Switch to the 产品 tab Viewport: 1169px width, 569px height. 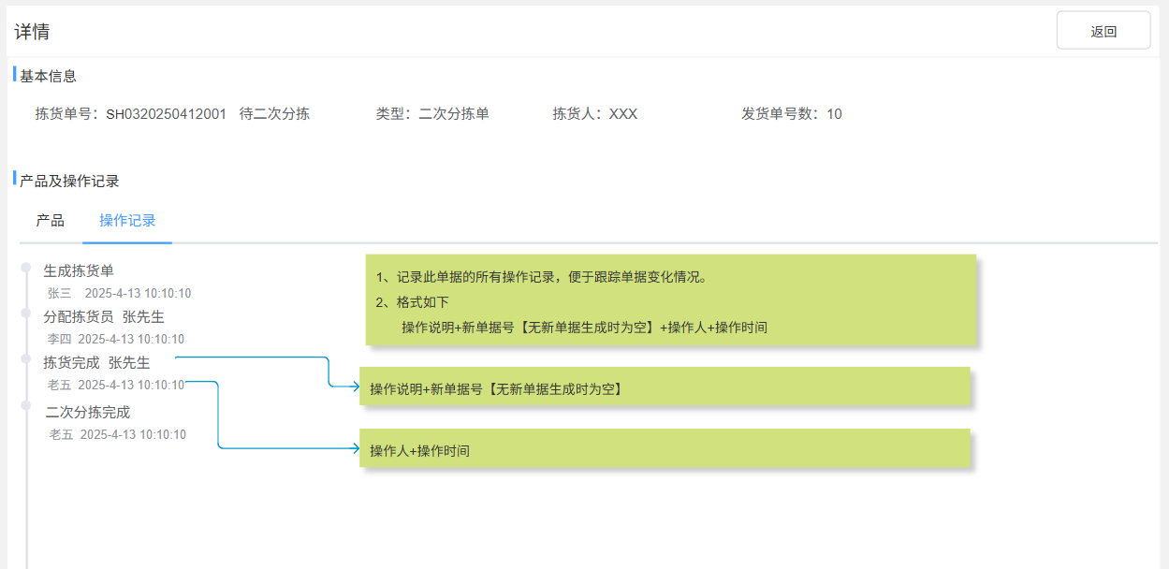tap(51, 221)
